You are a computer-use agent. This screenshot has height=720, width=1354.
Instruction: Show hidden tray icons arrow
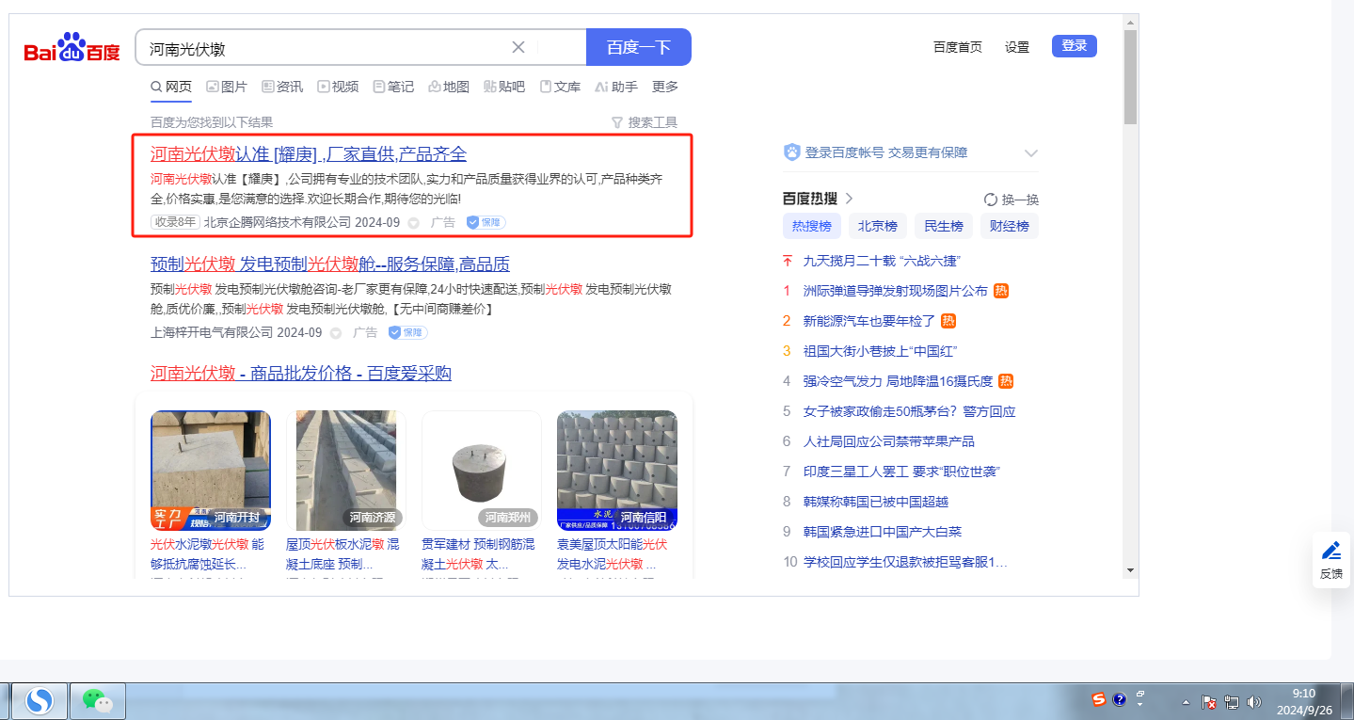click(1187, 703)
